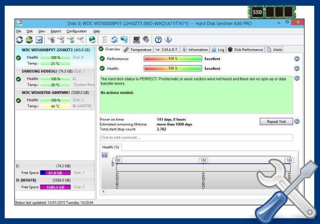Switch to the Information tab

(x=195, y=50)
